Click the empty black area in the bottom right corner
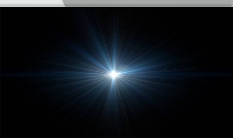 tap(216, 127)
